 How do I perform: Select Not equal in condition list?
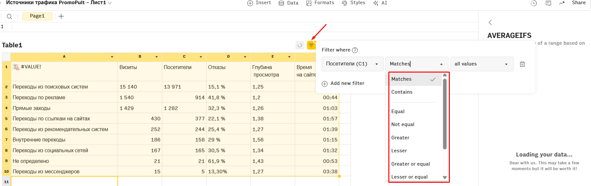(403, 124)
